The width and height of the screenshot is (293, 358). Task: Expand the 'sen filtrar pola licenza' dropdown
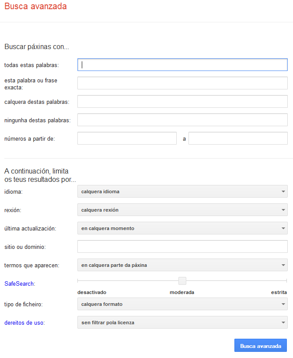click(182, 323)
